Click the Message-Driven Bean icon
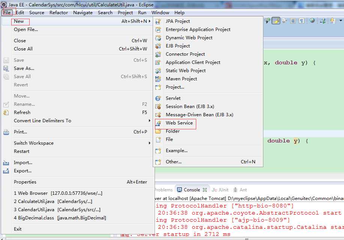This screenshot has width=344, height=240. point(158,115)
